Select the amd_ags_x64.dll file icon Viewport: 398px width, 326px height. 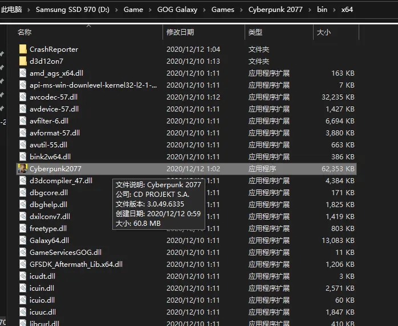coord(23,73)
